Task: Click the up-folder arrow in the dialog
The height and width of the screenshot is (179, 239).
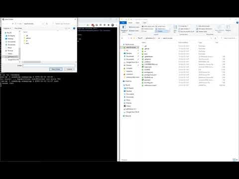Action: click(x=13, y=24)
